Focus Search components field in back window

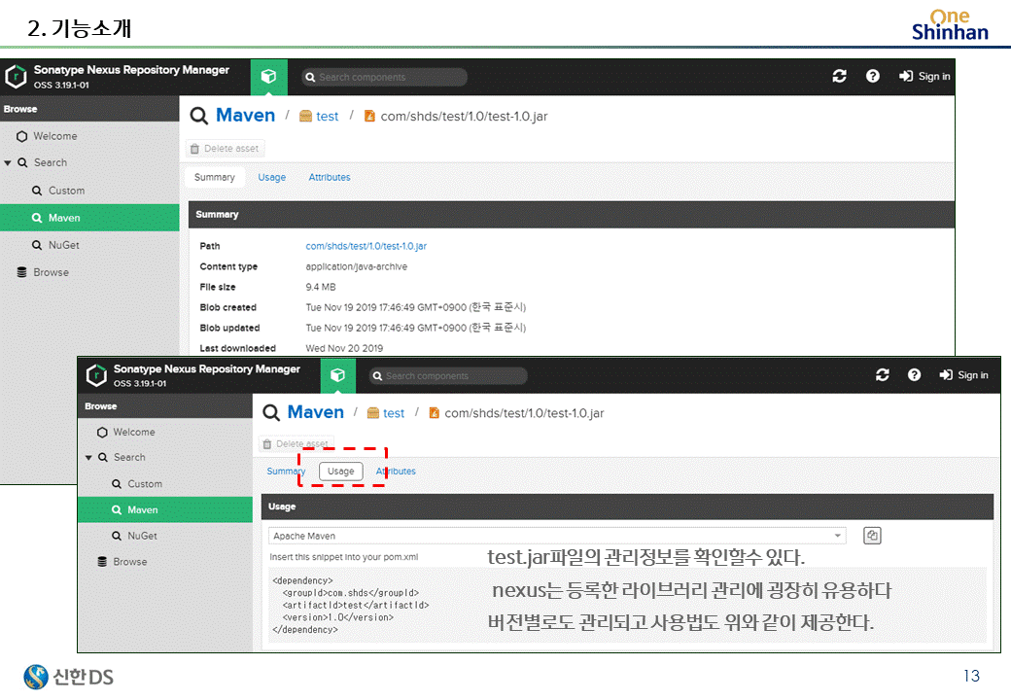tap(384, 77)
